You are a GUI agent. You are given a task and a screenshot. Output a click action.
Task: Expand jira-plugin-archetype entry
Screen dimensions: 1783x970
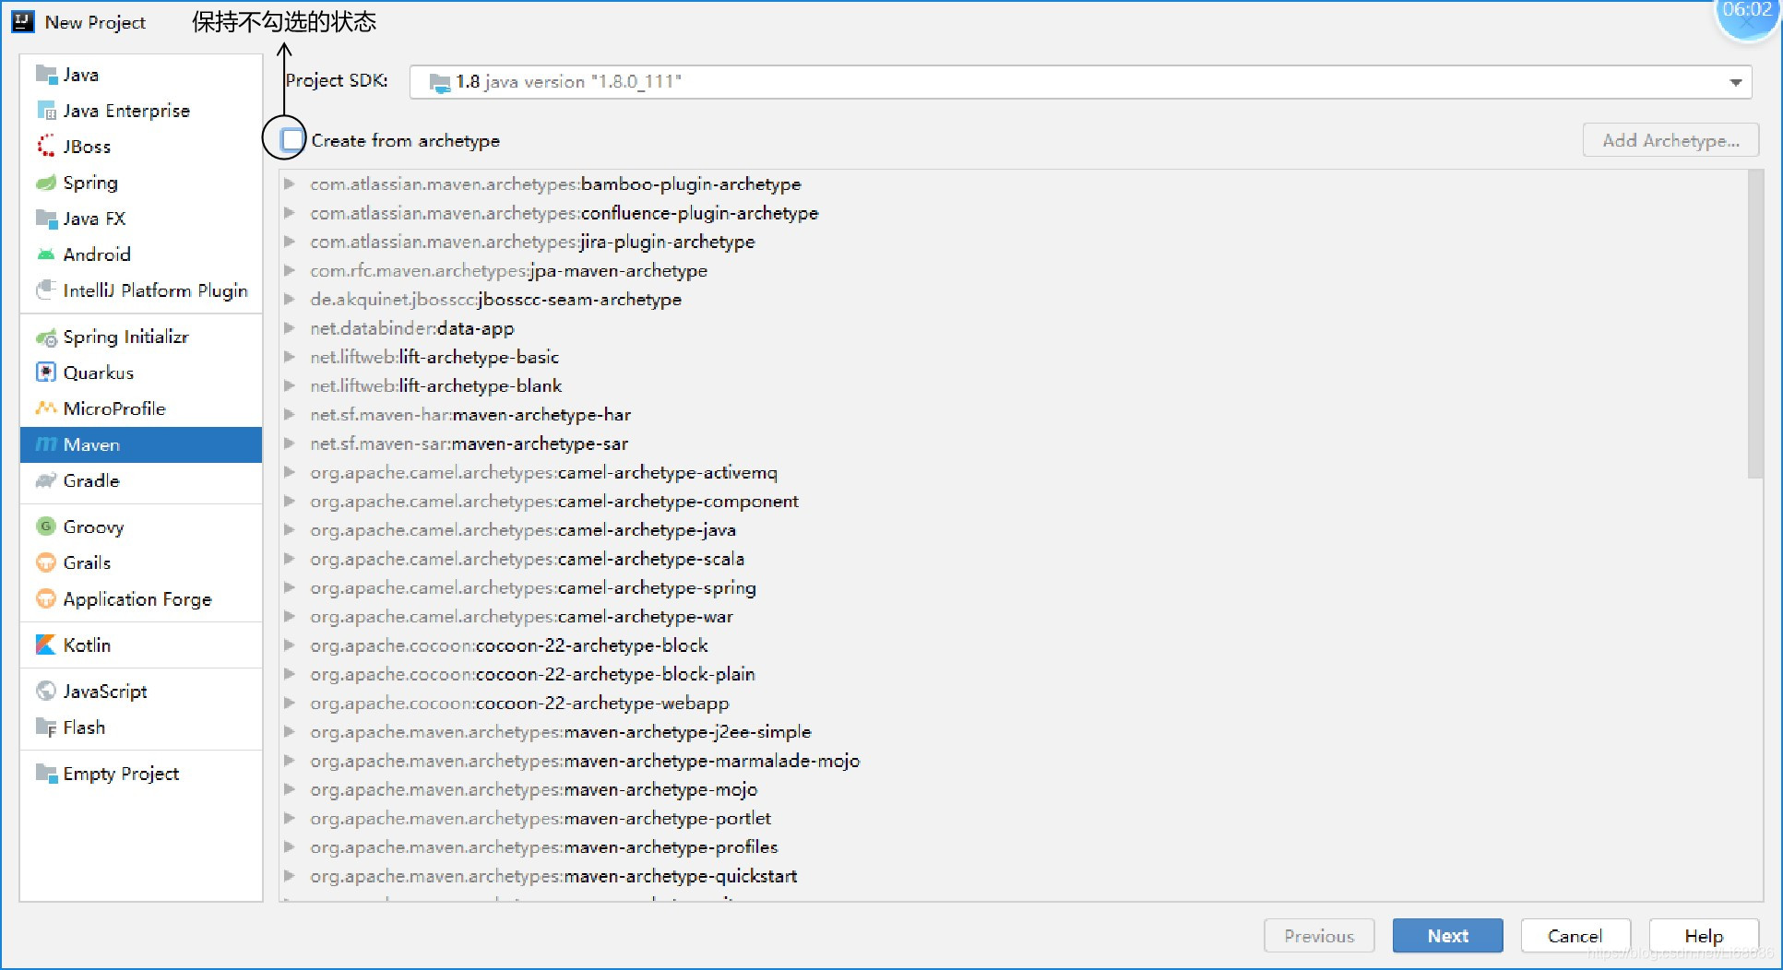point(290,242)
